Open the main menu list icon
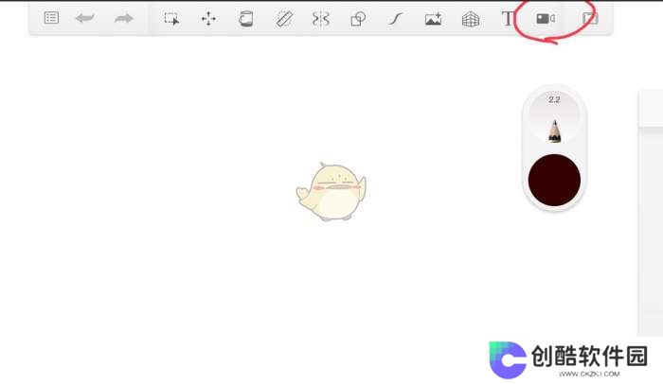This screenshot has height=384, width=663. [x=51, y=18]
